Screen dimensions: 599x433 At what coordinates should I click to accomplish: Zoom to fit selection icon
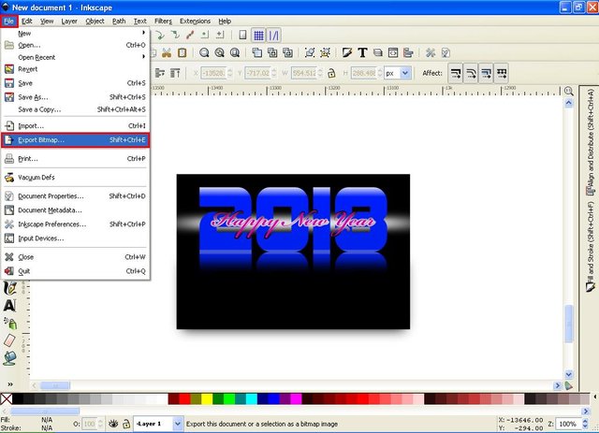point(204,52)
